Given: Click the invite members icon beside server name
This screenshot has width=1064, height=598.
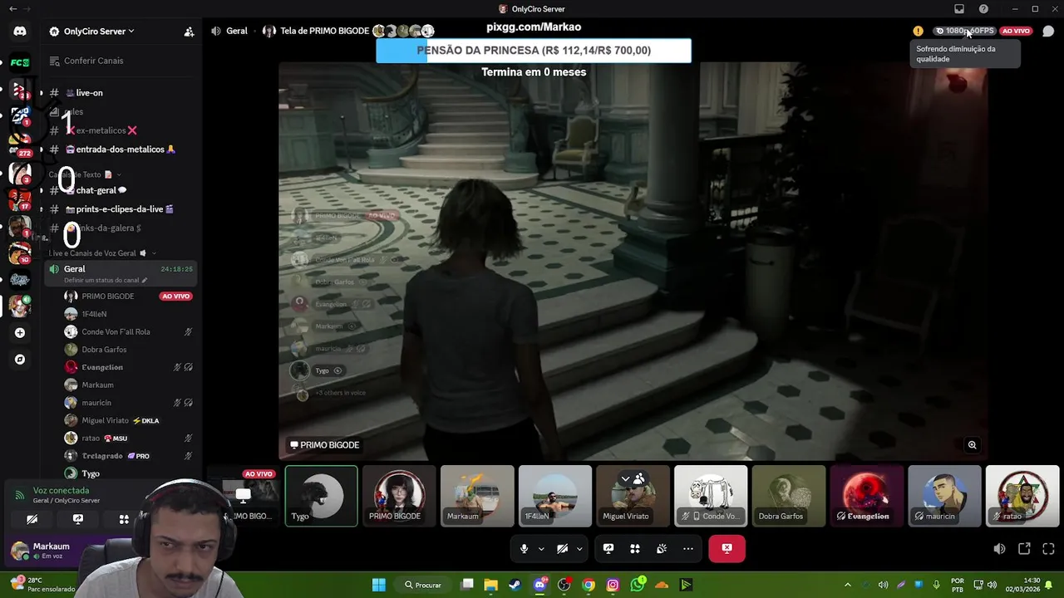Looking at the screenshot, I should tap(189, 32).
